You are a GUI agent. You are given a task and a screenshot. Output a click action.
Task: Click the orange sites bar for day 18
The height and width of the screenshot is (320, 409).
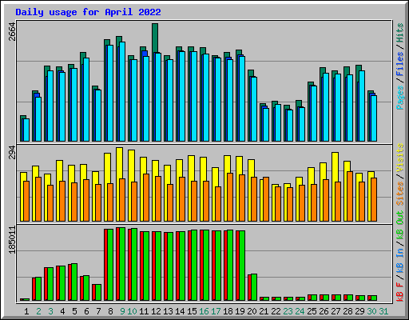[230, 197]
